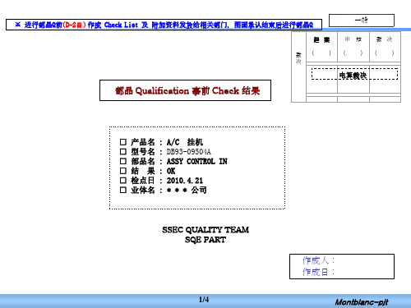Click the 'Montblanc-pjt' footer label

click(x=362, y=302)
